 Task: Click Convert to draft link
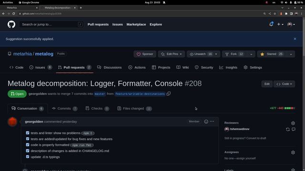click(x=256, y=138)
